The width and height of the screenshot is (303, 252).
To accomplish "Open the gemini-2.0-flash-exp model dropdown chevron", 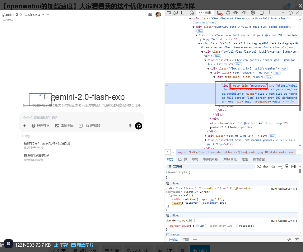I will coord(43,14).
